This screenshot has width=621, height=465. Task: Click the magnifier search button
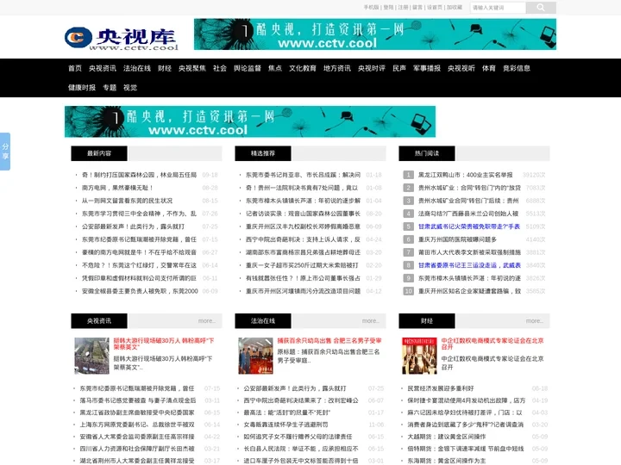pos(541,8)
